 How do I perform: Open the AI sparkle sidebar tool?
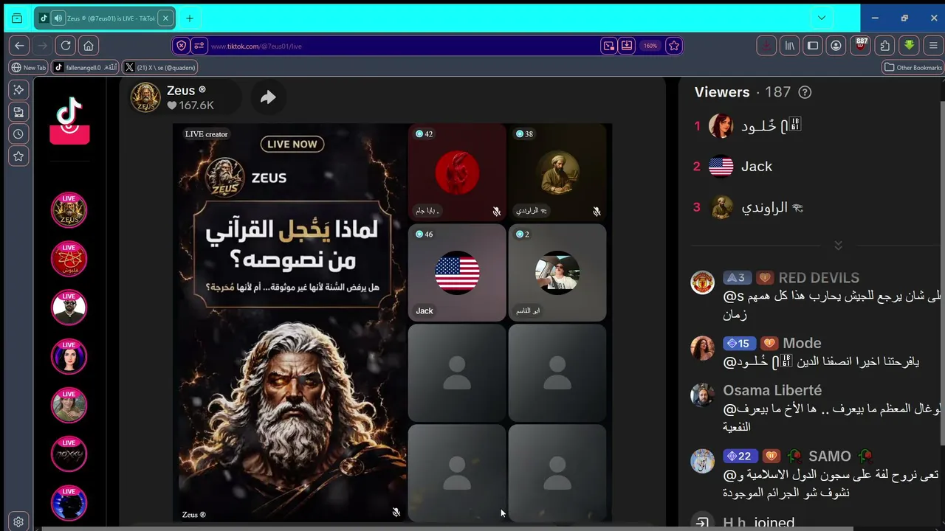[x=18, y=89]
